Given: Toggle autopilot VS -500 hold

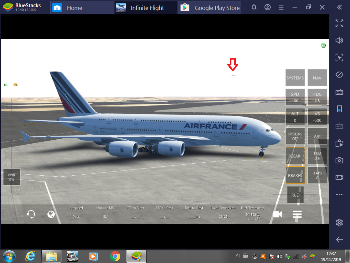Looking at the screenshot, I should tap(317, 116).
